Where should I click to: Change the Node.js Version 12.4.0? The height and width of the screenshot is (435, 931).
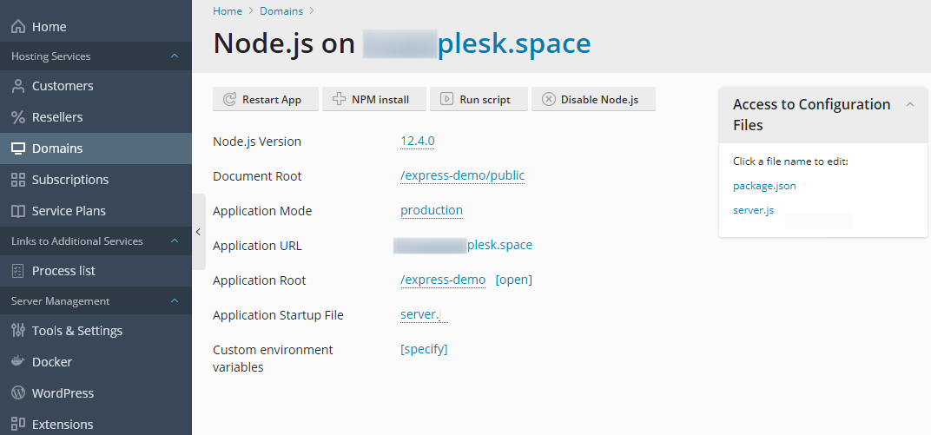(x=418, y=142)
